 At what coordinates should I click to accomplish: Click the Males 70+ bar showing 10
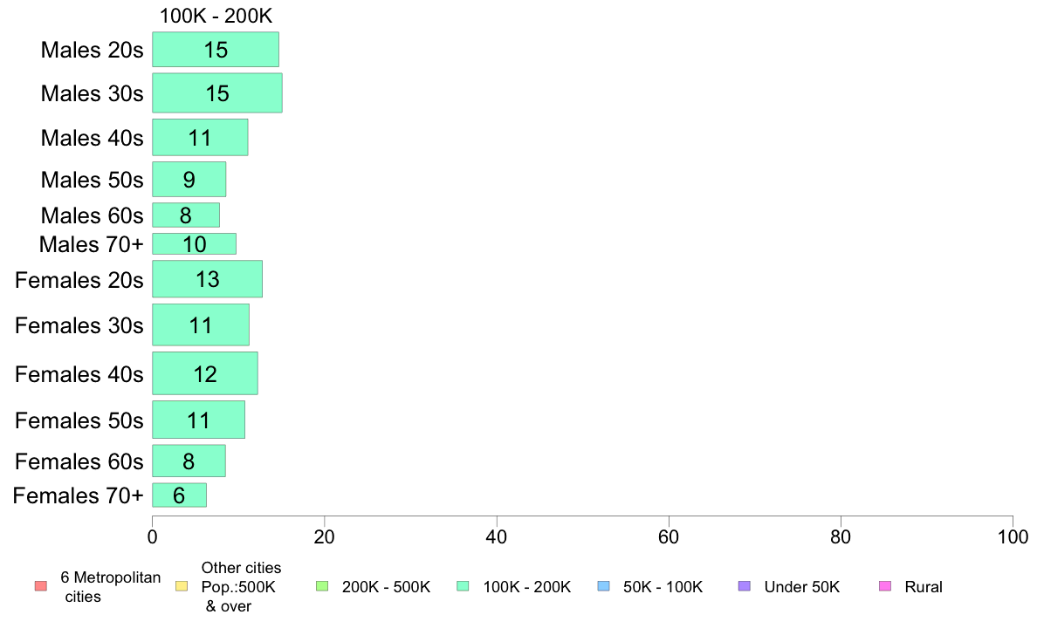tap(194, 243)
